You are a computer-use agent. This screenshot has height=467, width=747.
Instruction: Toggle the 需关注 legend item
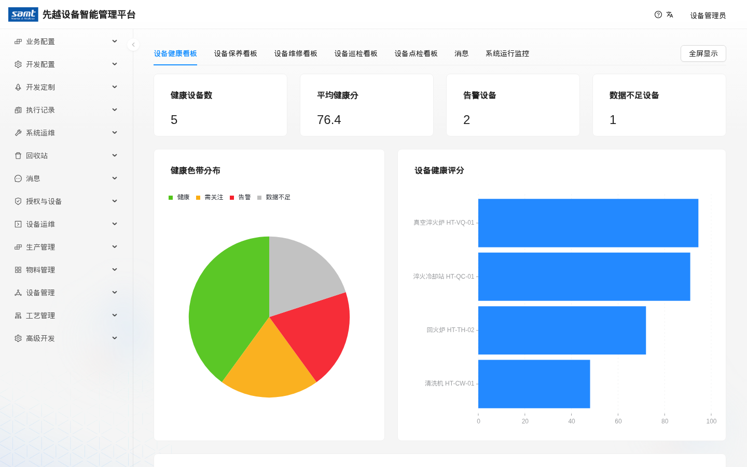(210, 197)
